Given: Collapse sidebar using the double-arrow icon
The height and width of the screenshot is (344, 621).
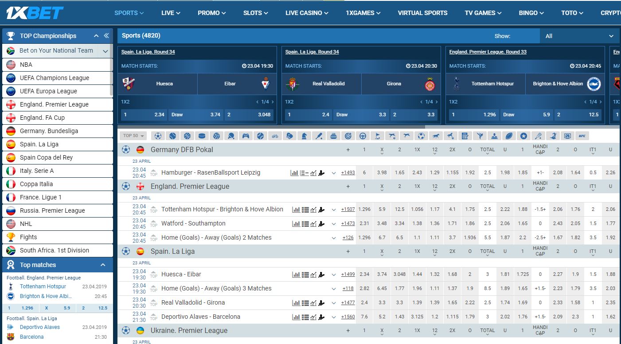Looking at the screenshot, I should [x=106, y=36].
